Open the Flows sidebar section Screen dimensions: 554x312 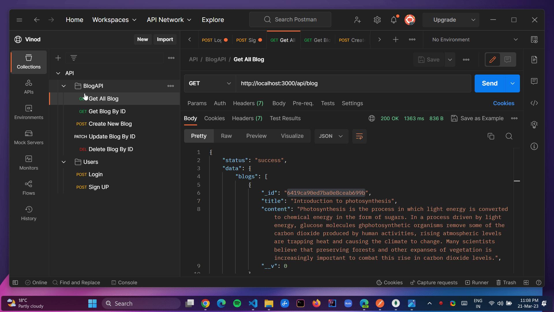tap(29, 188)
